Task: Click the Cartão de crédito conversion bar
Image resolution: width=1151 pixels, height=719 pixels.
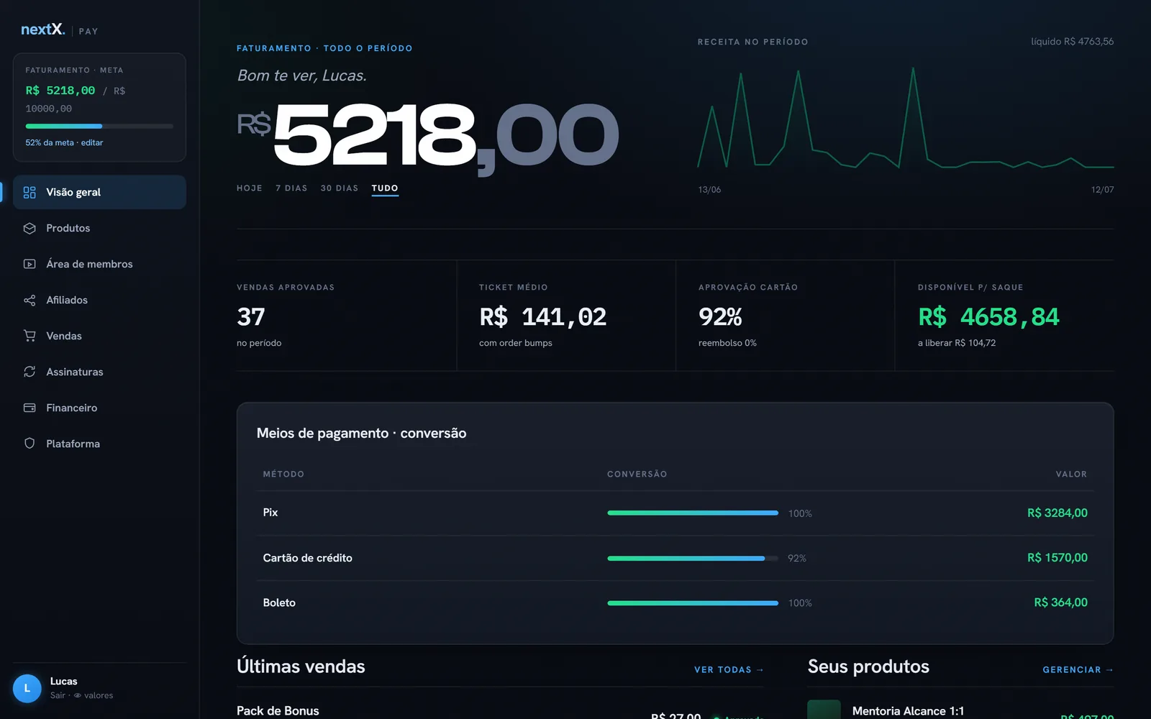Action: (693, 558)
